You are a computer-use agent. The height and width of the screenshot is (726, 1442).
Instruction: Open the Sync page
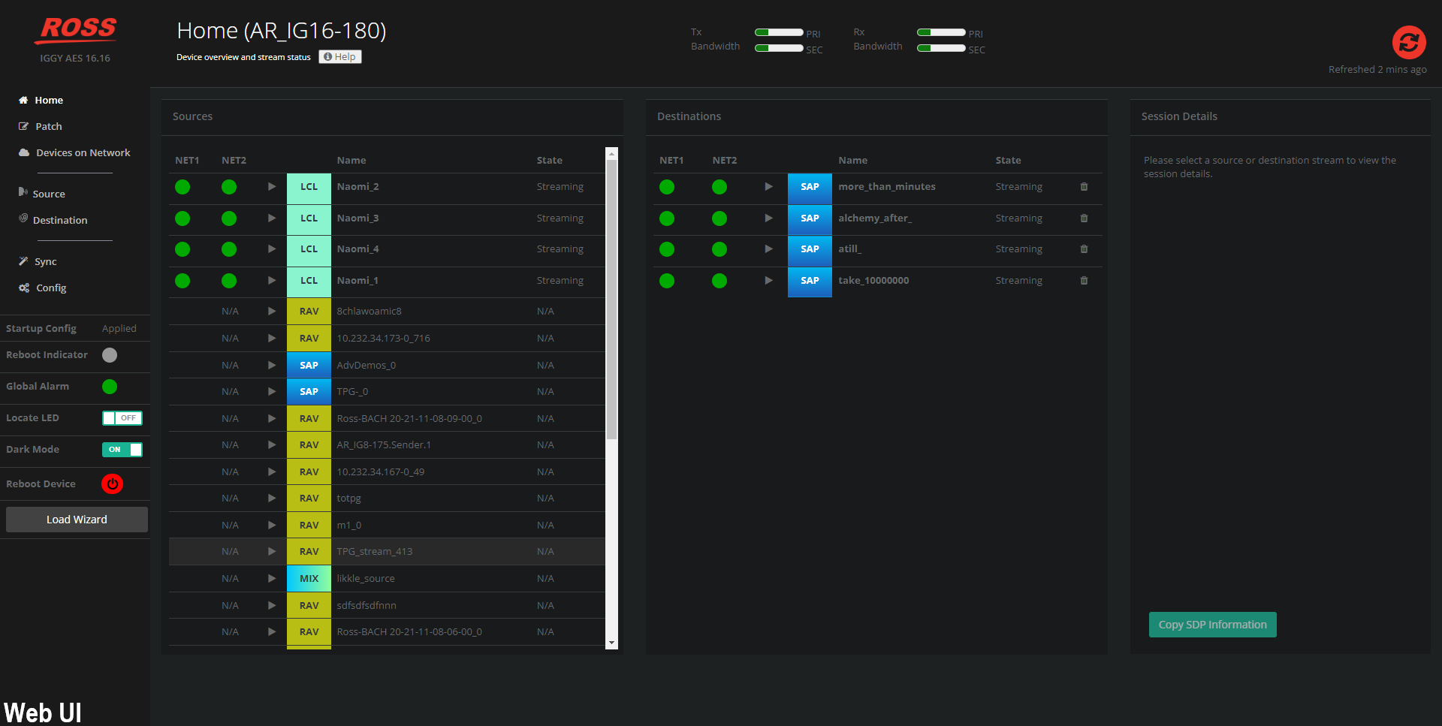tap(38, 262)
